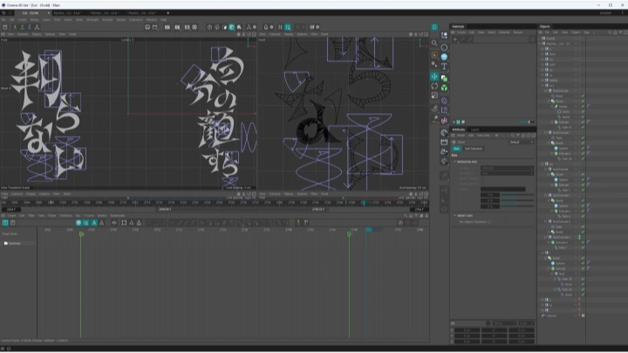This screenshot has height=353, width=628.
Task: Select the Axis tab in Attributes
Action: click(x=456, y=148)
